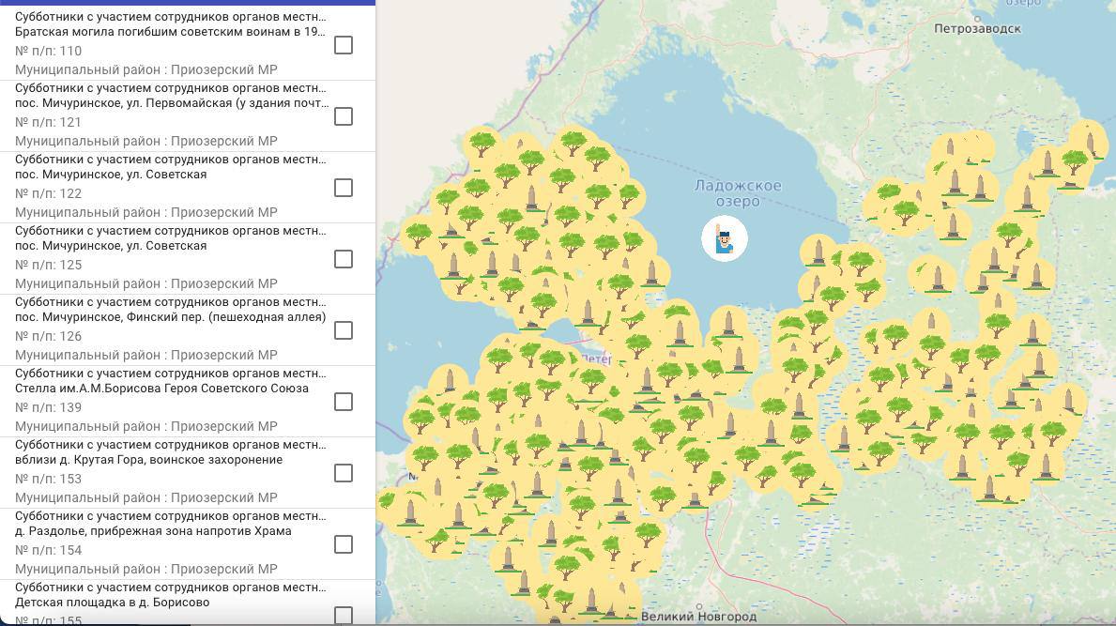
Task: Click the Великий Новгород city label
Action: coord(698,617)
